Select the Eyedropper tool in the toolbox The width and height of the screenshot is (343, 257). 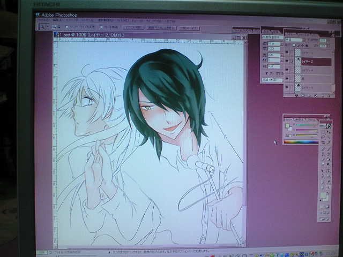(329, 182)
